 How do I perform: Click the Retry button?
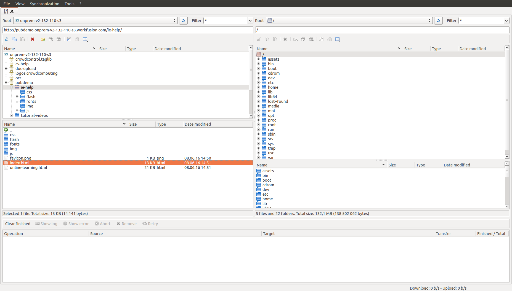[x=150, y=224]
